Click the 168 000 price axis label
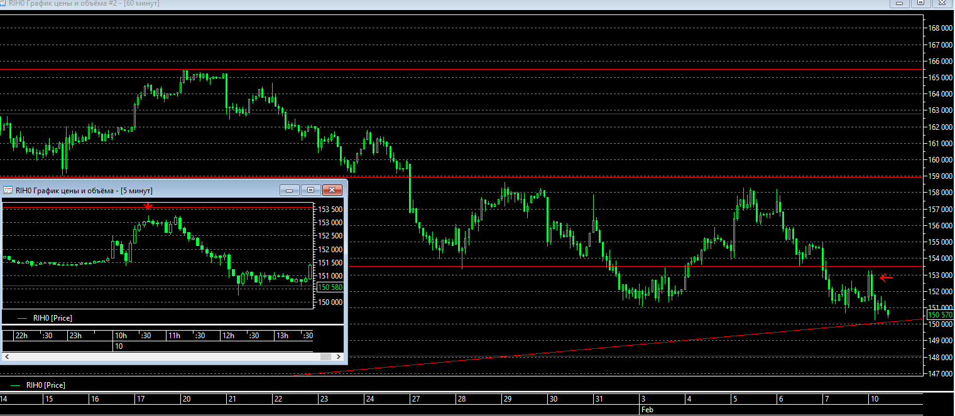 click(941, 28)
